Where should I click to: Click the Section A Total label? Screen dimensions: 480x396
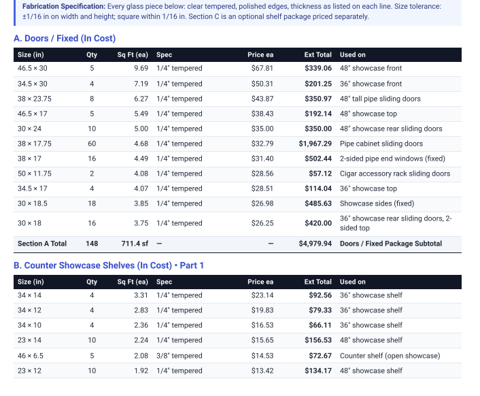tap(42, 244)
